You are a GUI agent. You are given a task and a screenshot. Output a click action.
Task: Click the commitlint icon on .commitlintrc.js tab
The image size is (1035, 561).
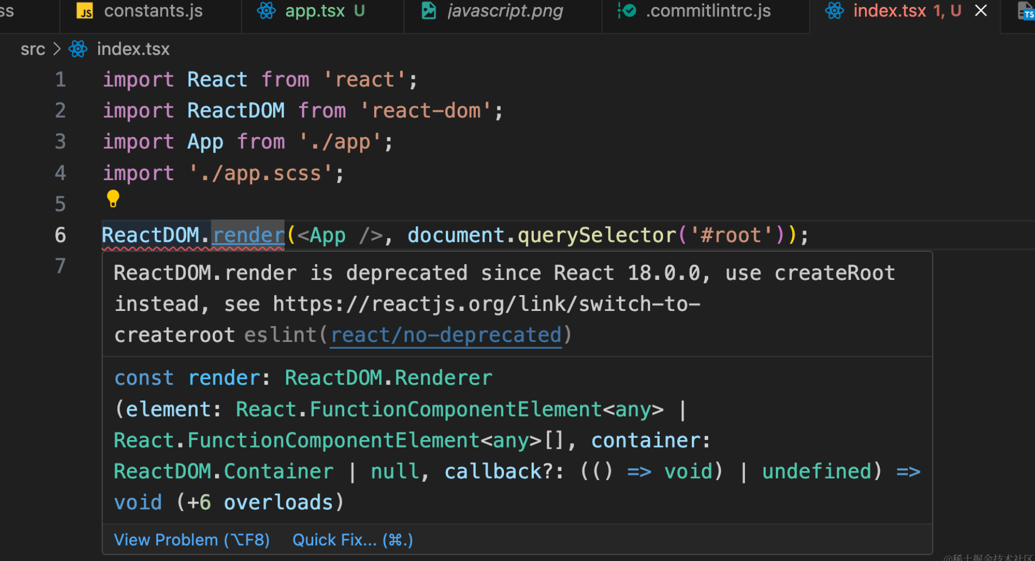click(x=627, y=10)
